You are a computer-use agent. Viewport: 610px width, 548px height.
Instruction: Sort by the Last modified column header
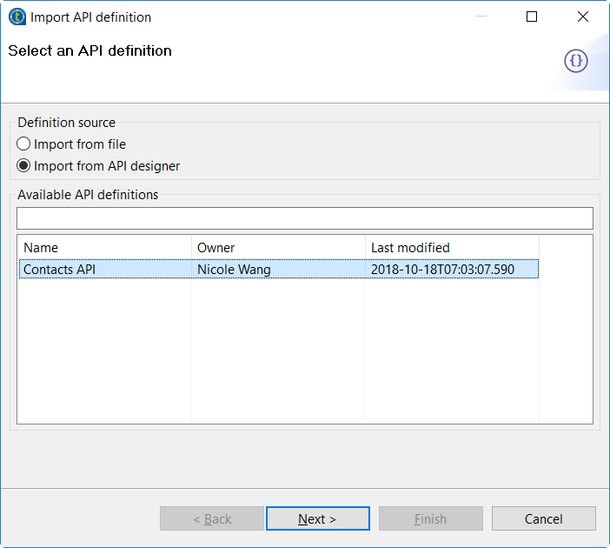click(452, 247)
